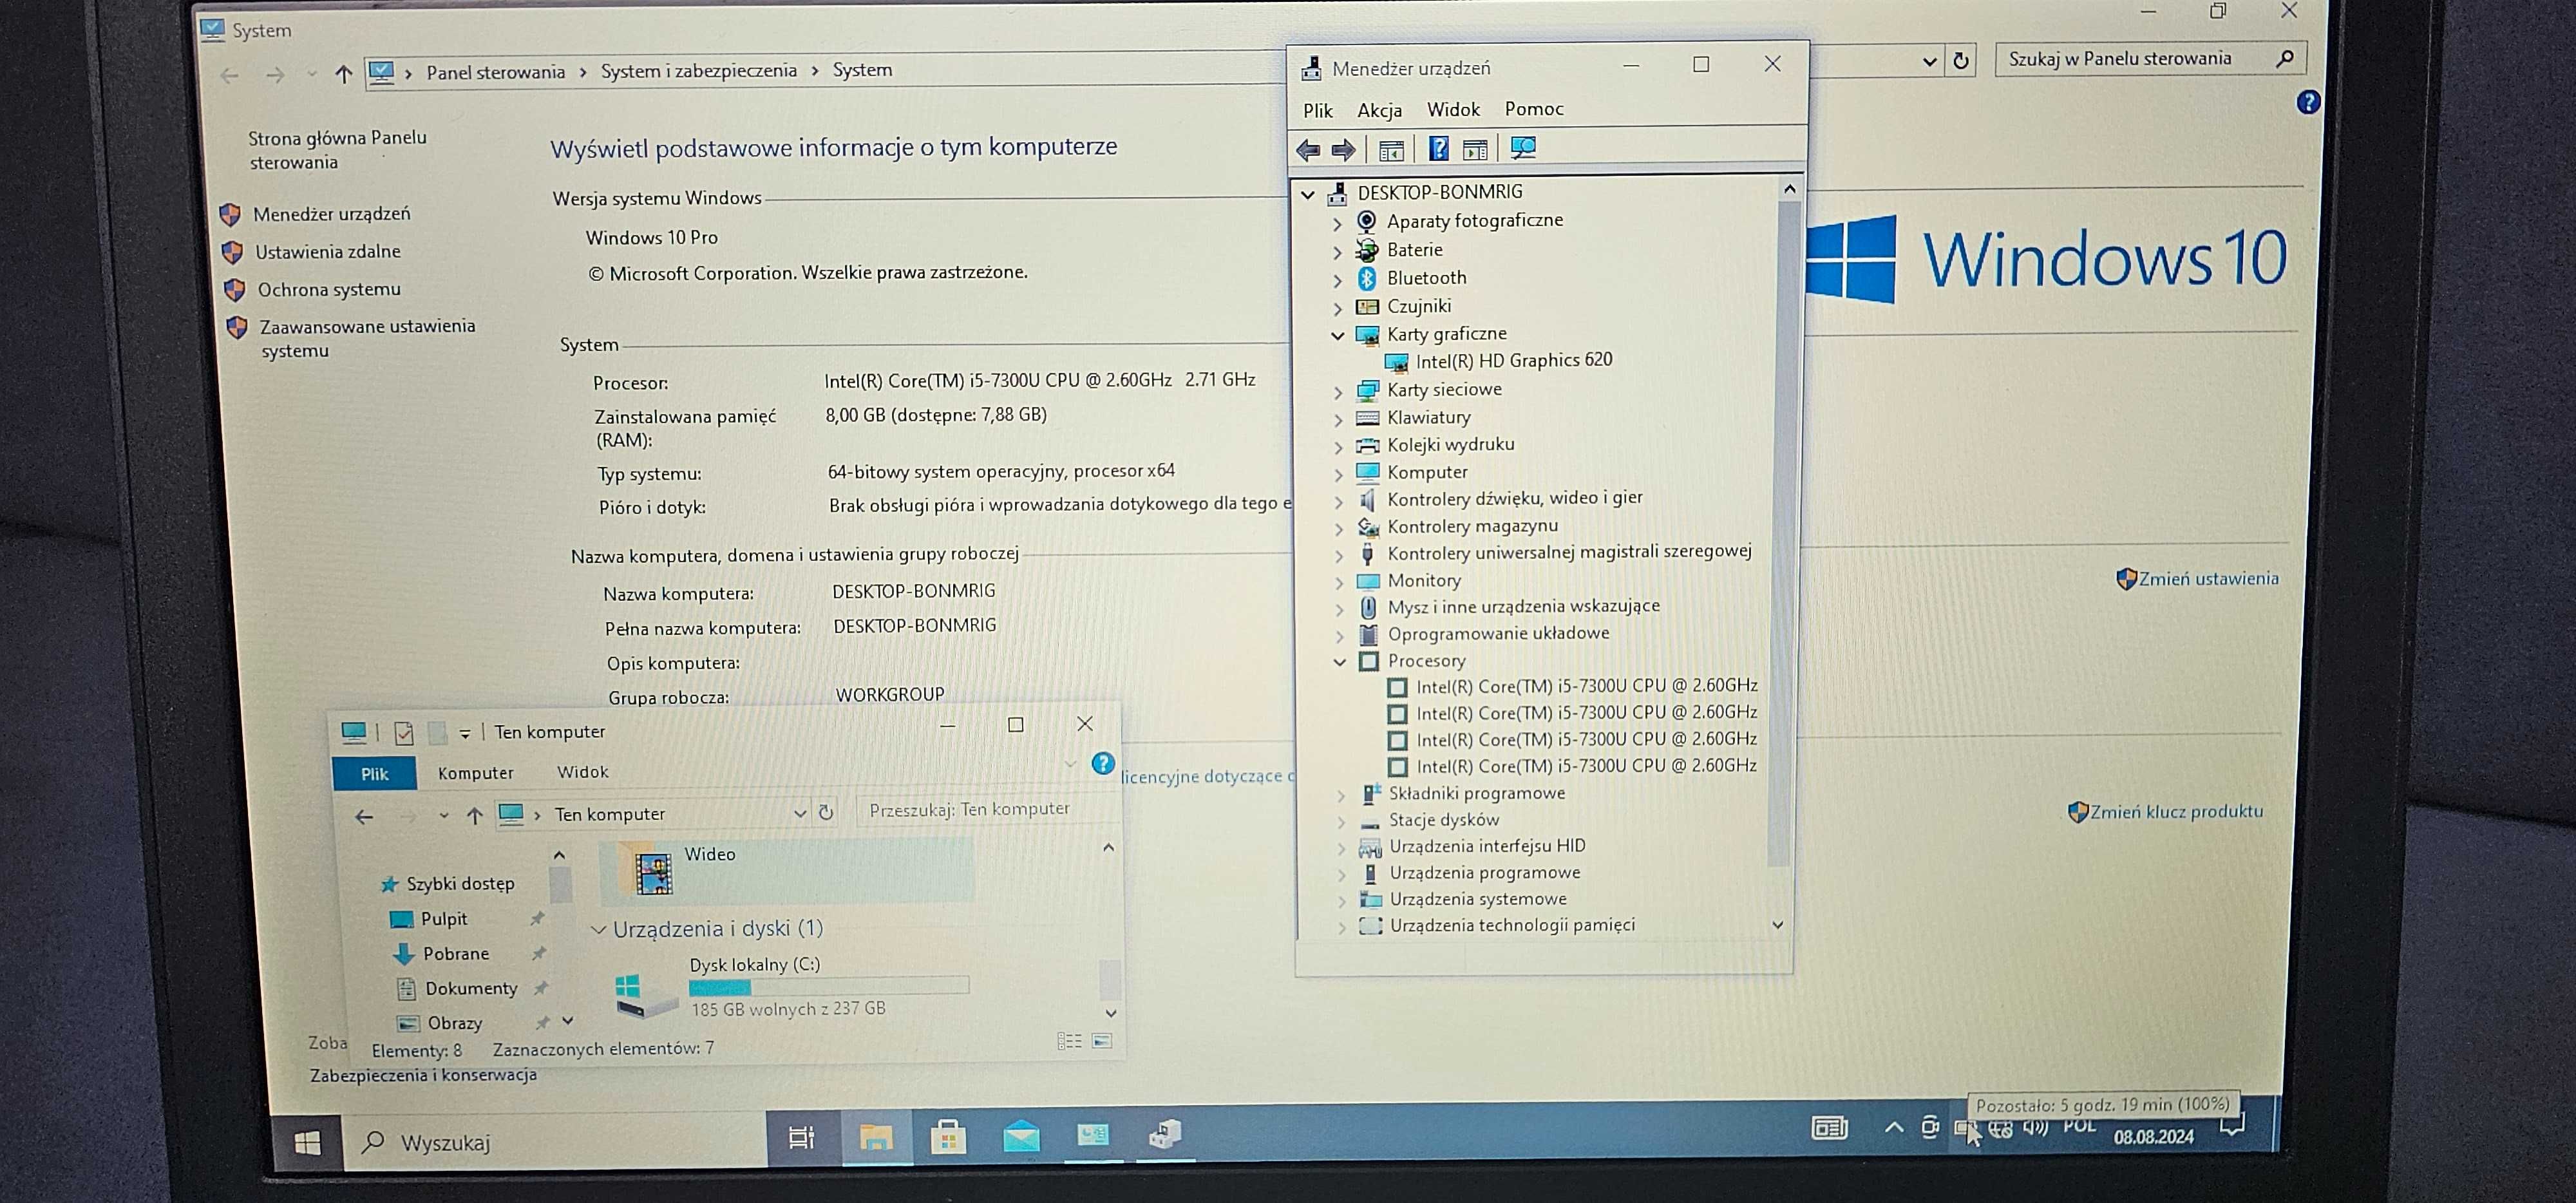Collapse the Procesory category
This screenshot has width=2576, height=1203.
(1340, 662)
